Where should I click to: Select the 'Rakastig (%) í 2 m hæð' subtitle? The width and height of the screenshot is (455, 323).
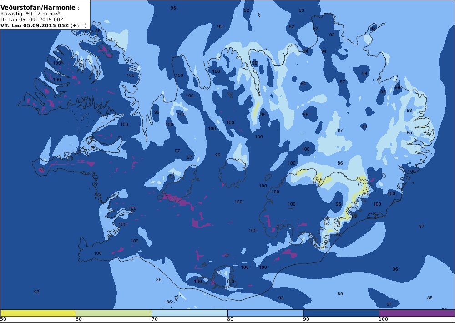[30, 14]
